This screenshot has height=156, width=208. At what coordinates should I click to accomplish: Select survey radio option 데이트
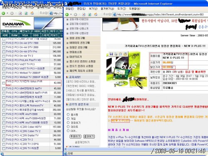(x=68, y=126)
